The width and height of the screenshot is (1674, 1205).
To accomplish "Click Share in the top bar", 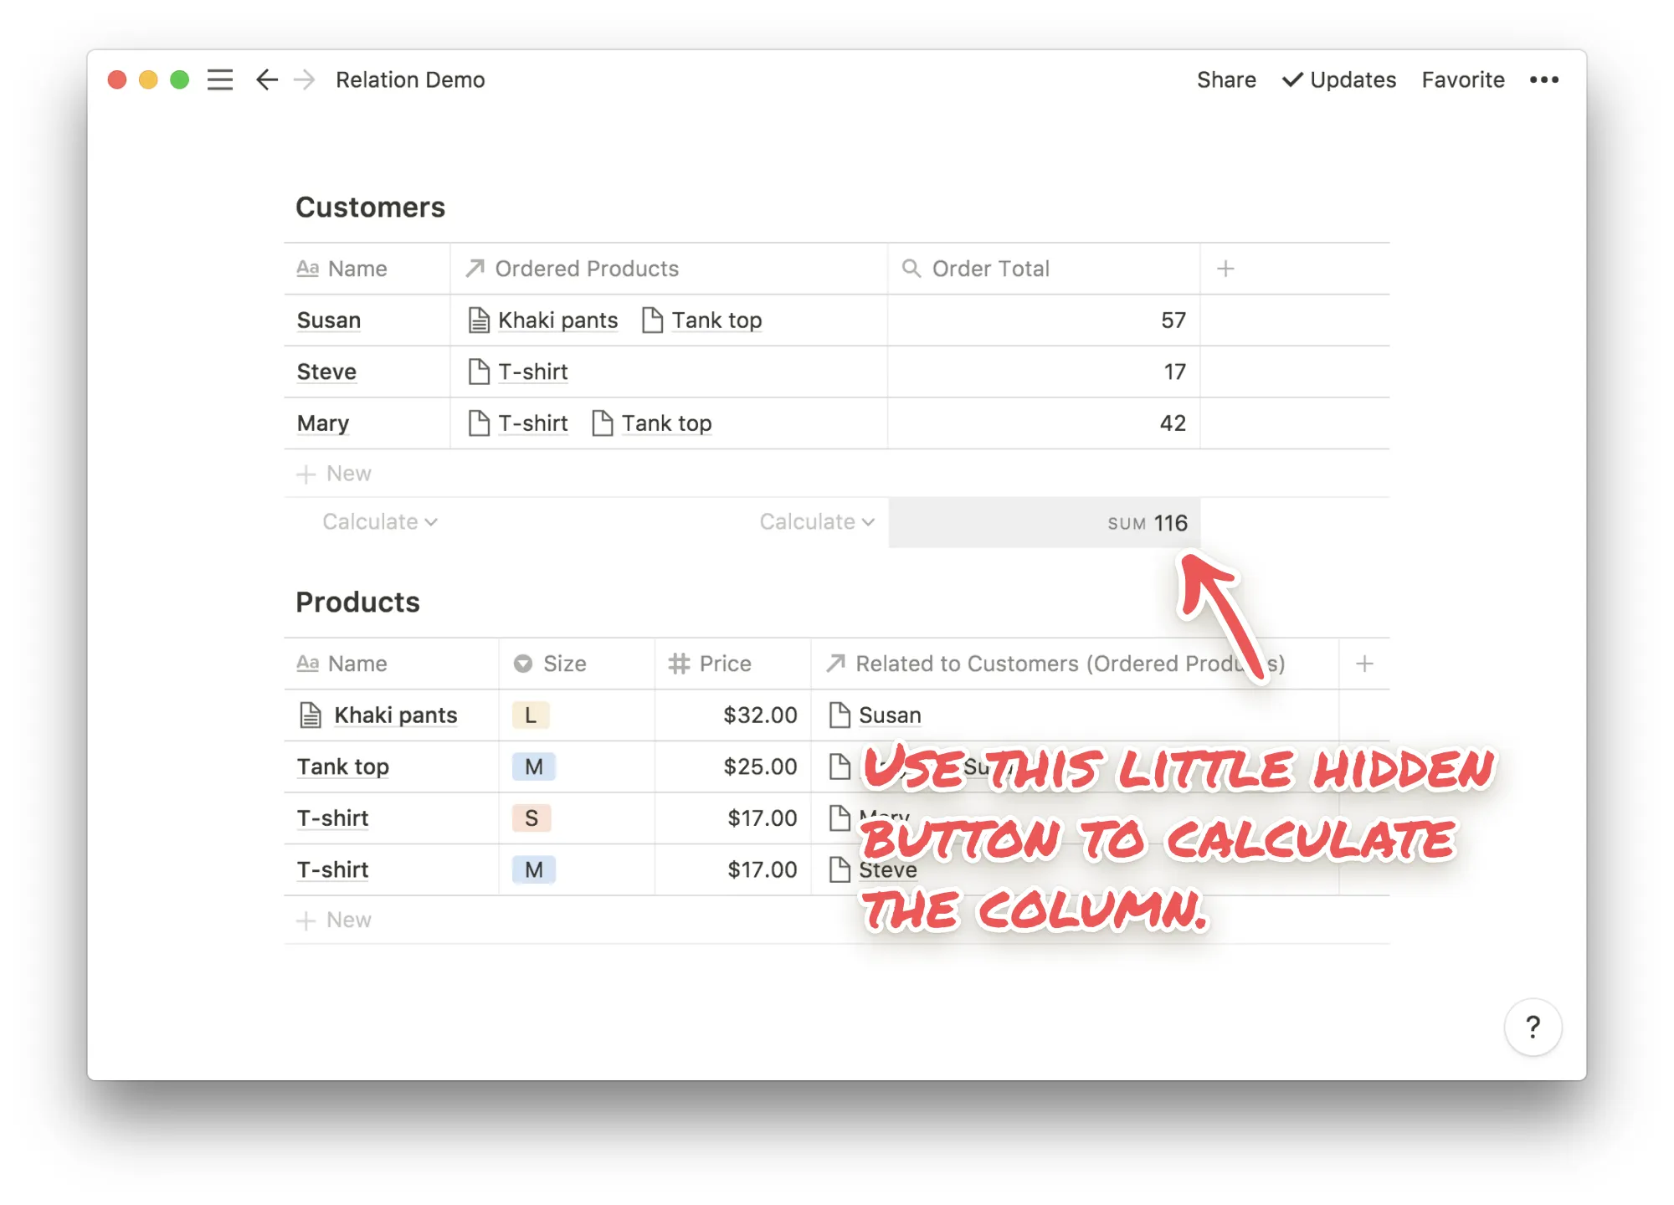I will click(1225, 79).
